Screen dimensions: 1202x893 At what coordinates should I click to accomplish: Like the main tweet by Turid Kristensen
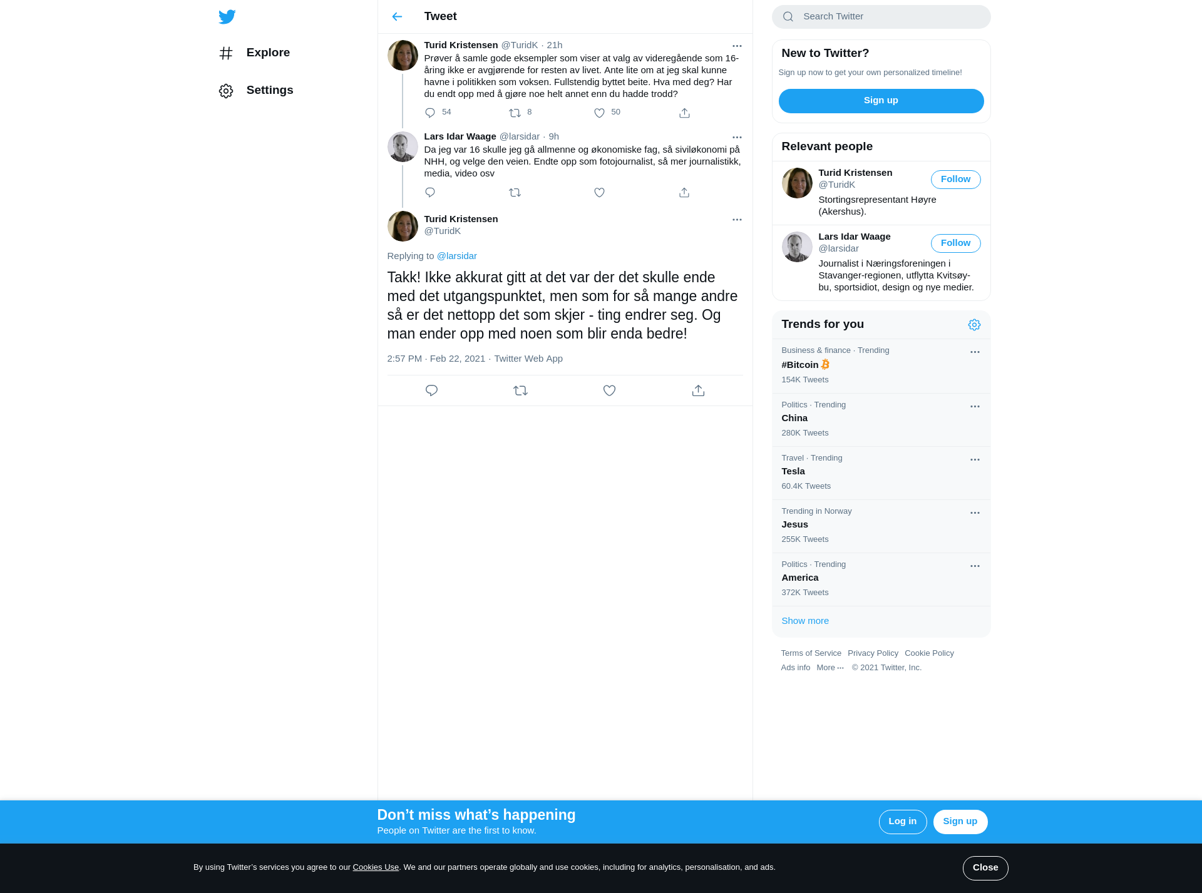coord(609,390)
